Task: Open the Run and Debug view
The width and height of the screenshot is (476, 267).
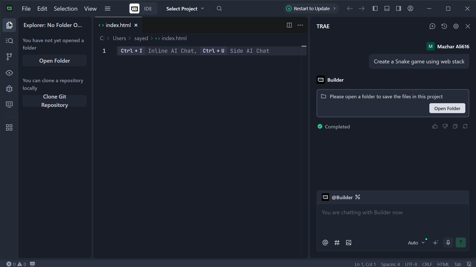Action: (9, 88)
